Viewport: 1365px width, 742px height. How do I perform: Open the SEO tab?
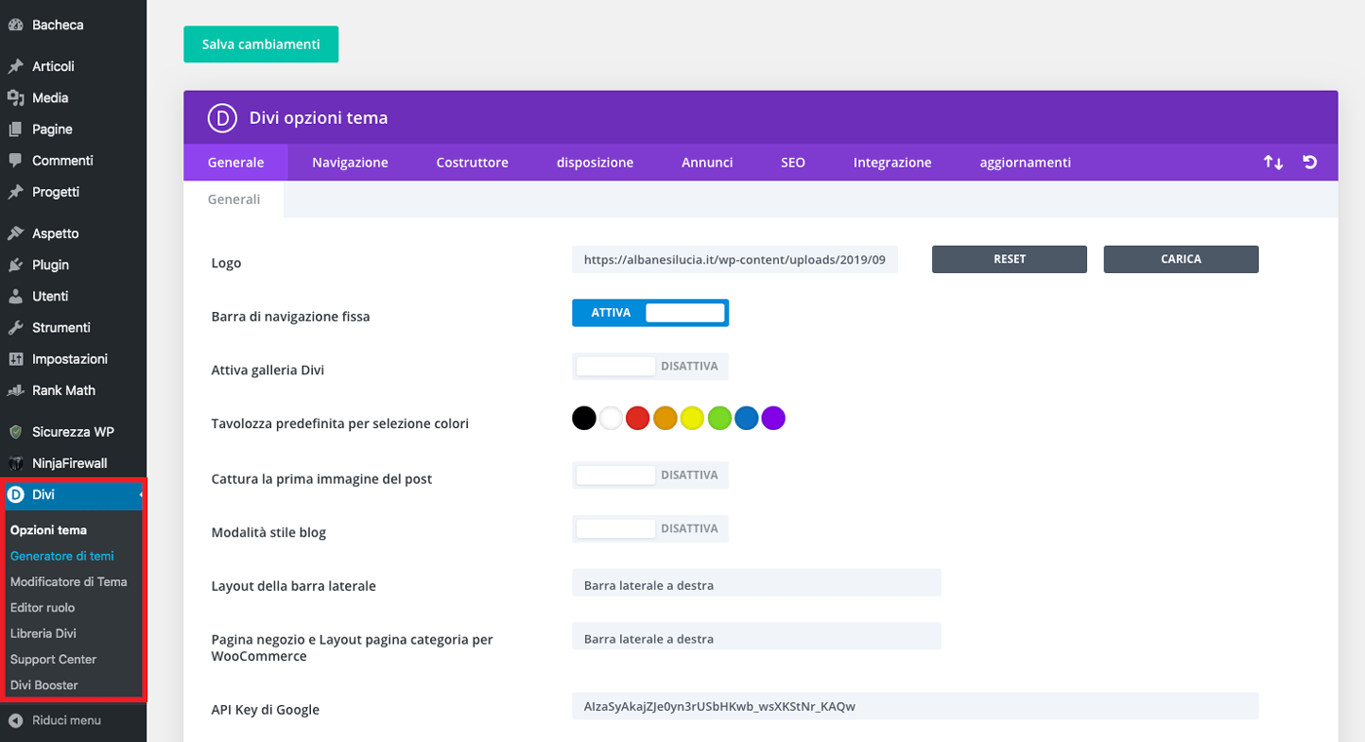[x=793, y=163]
